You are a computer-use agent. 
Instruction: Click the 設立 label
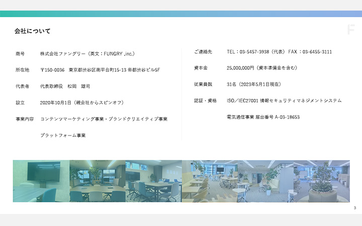[20, 102]
